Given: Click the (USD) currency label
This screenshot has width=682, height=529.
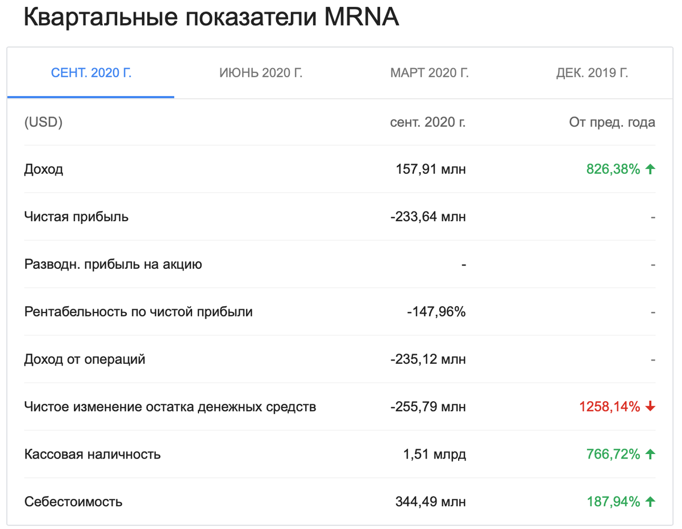Looking at the screenshot, I should (43, 122).
